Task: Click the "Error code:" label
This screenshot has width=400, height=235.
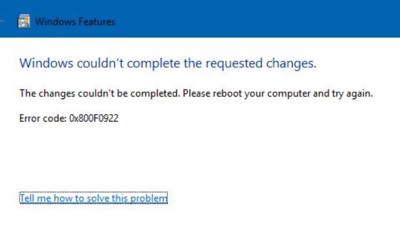Action: click(43, 118)
